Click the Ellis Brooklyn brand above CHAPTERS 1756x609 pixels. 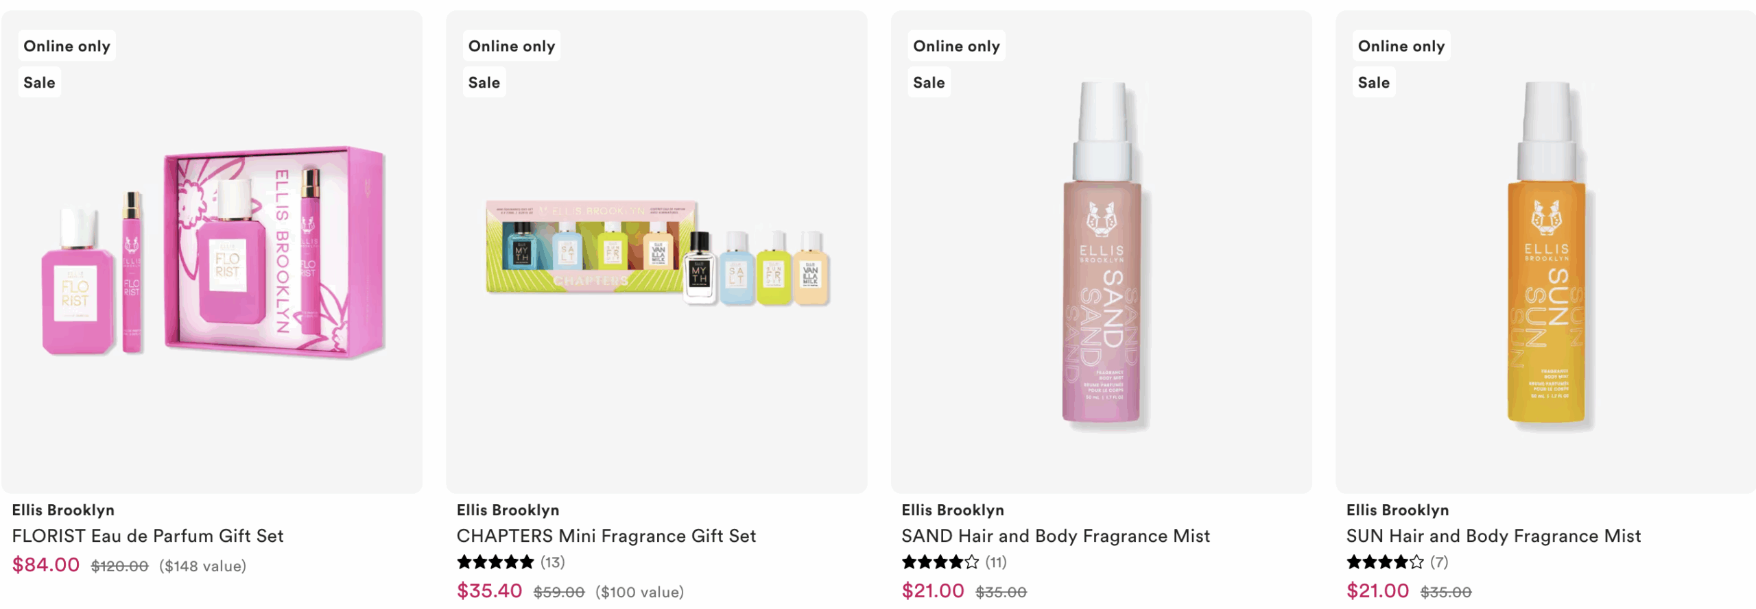tap(508, 510)
